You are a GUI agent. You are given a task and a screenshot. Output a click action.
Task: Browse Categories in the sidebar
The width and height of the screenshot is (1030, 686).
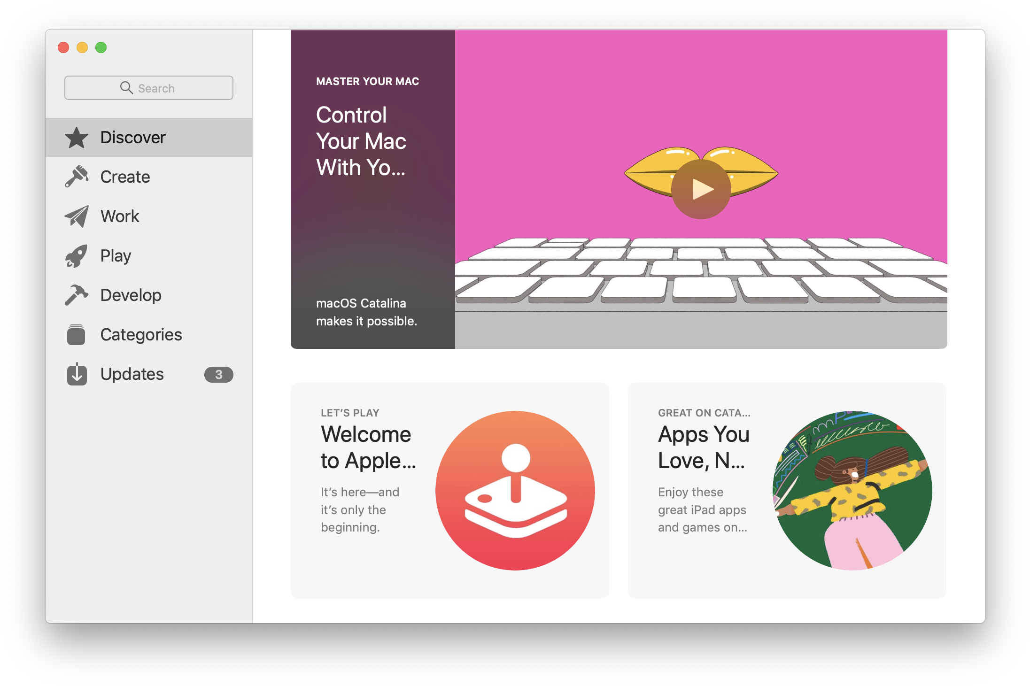tap(149, 335)
